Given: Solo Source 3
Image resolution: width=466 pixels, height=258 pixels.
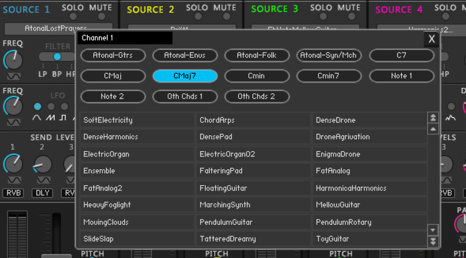Looking at the screenshot, I should pos(323,16).
